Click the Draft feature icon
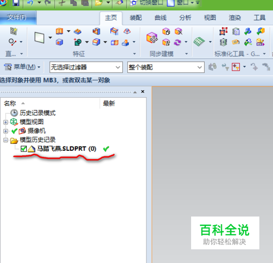This screenshot has height=263, width=273. coord(127,31)
